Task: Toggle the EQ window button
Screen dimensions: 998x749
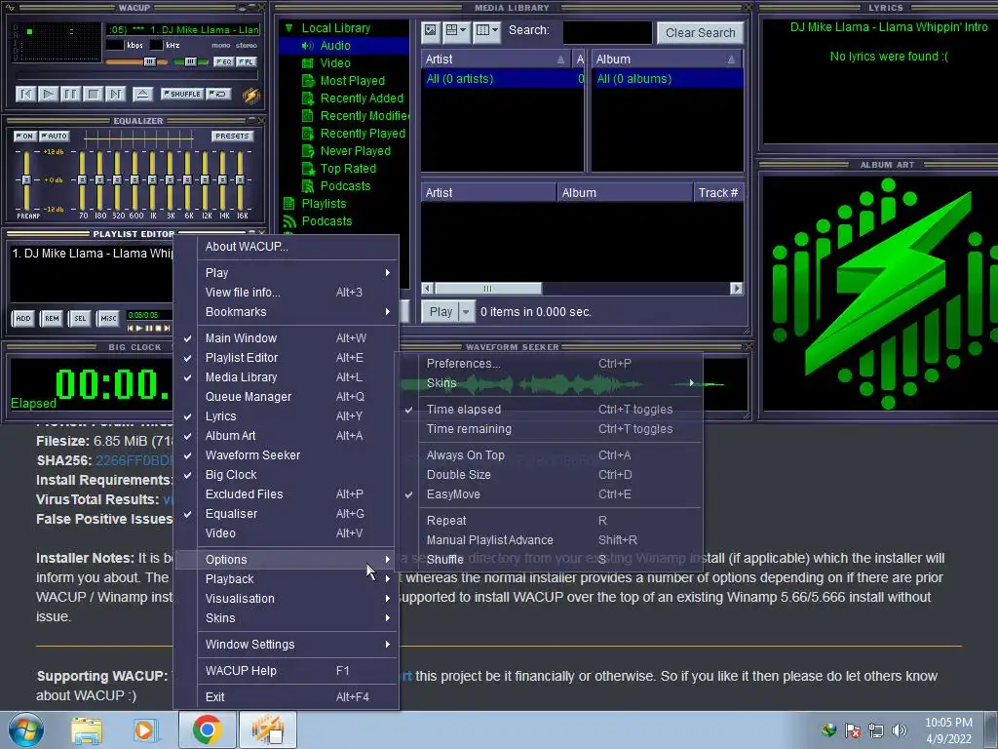Action: (x=223, y=61)
